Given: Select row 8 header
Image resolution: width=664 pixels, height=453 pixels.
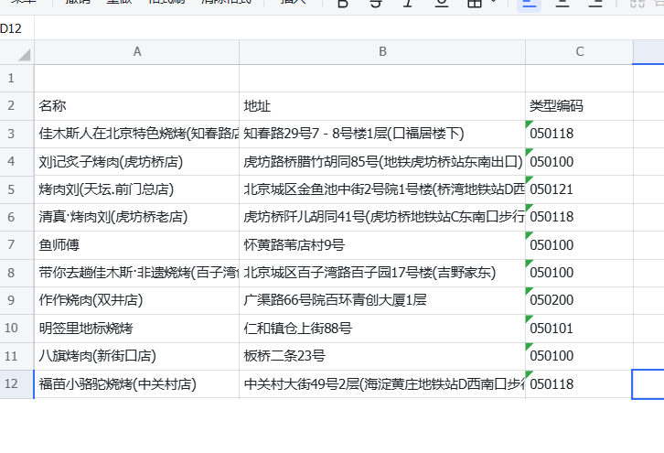Looking at the screenshot, I should click(x=17, y=273).
